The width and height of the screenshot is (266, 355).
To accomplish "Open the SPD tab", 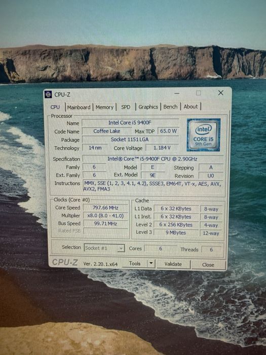I will pos(126,107).
